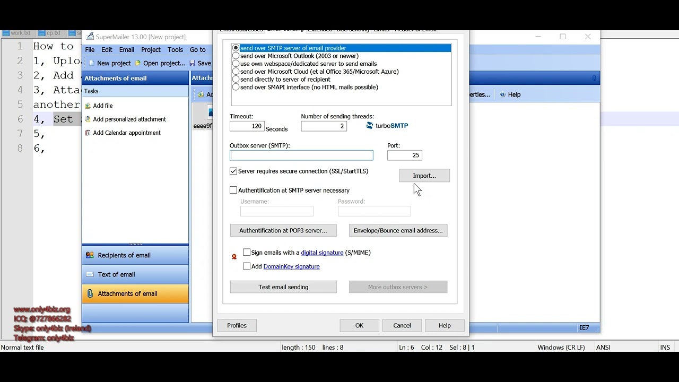Click the Number of sending threads field

324,126
